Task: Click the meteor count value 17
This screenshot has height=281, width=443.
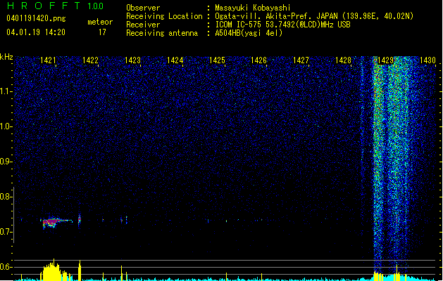Action: click(x=102, y=32)
